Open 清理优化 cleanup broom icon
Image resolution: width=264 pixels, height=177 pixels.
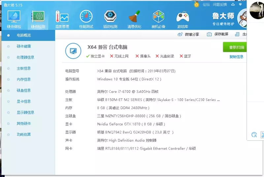[x=134, y=19]
